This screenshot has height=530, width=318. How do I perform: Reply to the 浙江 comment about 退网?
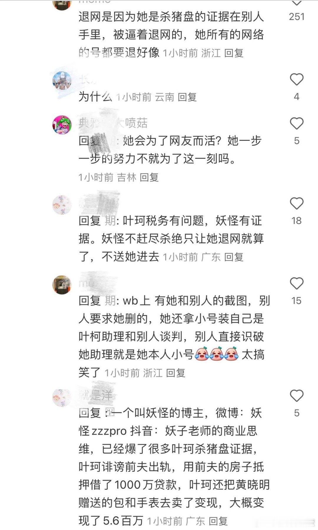pos(234,53)
